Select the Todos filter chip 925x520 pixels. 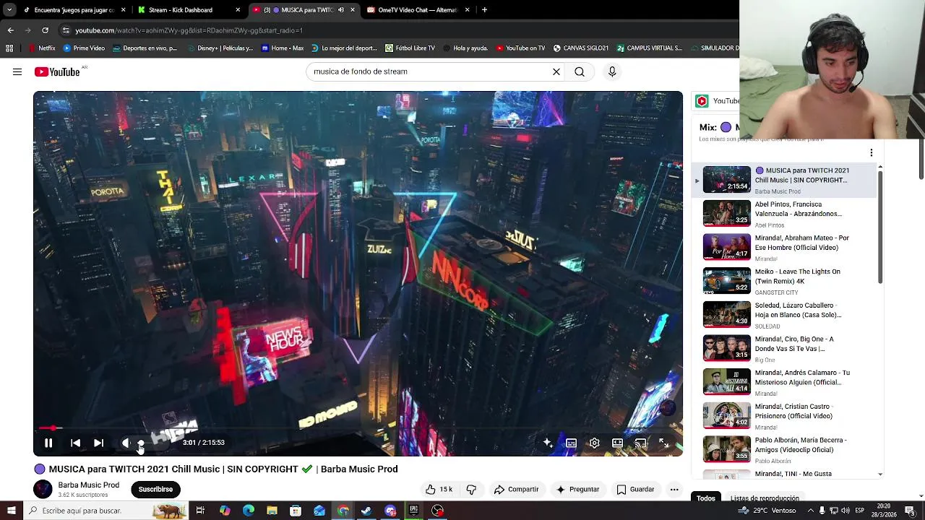point(706,498)
